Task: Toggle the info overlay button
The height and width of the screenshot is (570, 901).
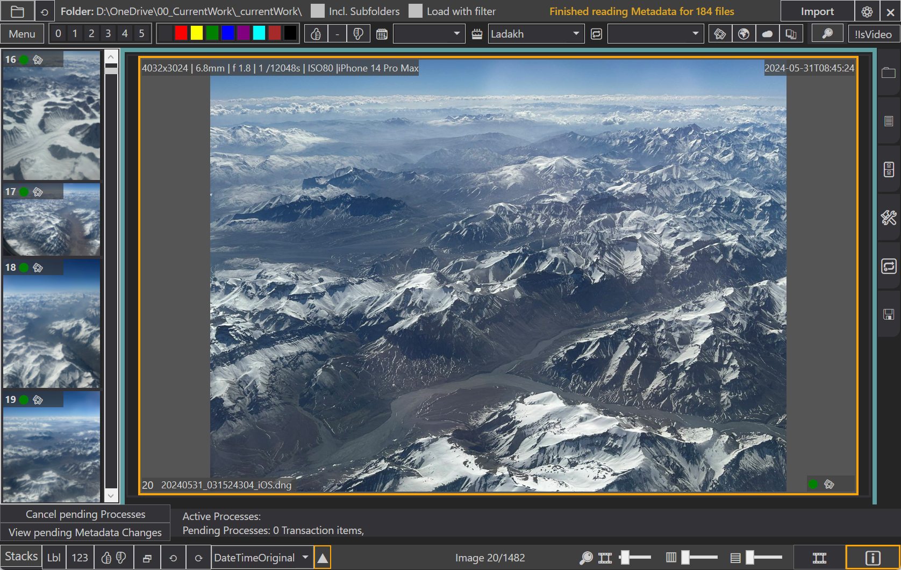Action: point(873,558)
